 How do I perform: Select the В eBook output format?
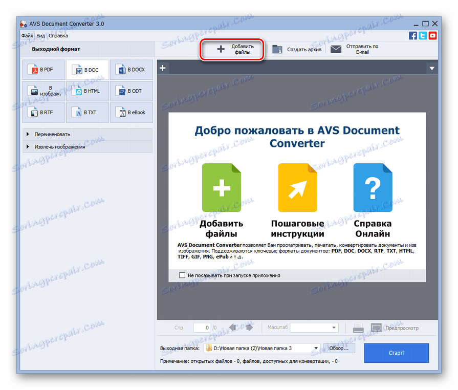pyautogui.click(x=131, y=113)
